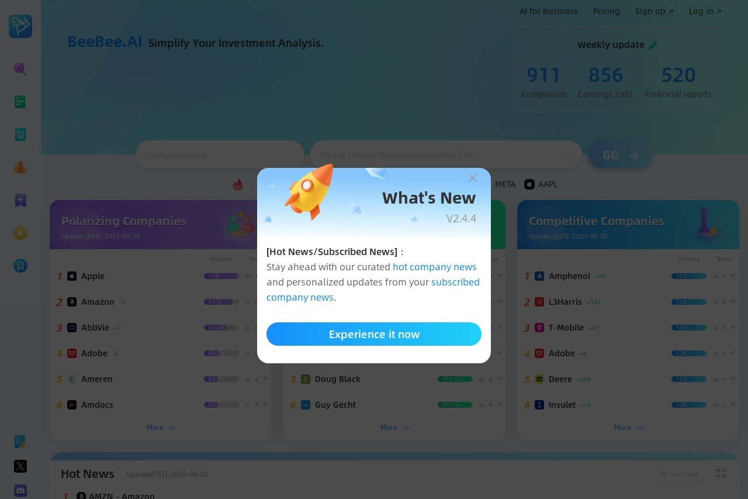The height and width of the screenshot is (499, 748).
Task: Click the GO button
Action: [621, 154]
